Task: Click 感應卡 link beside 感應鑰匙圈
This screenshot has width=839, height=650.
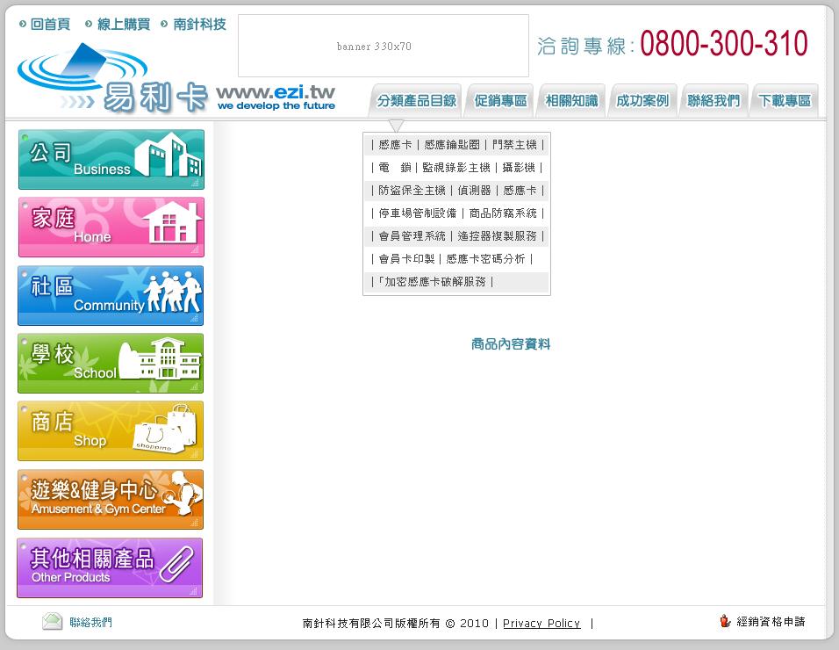Action: tap(395, 145)
